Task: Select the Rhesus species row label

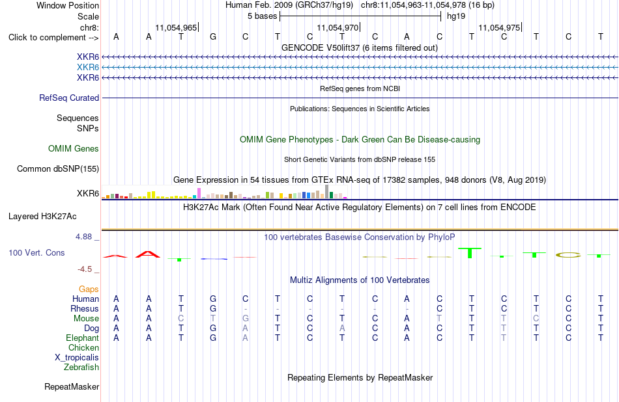Action: [85, 308]
